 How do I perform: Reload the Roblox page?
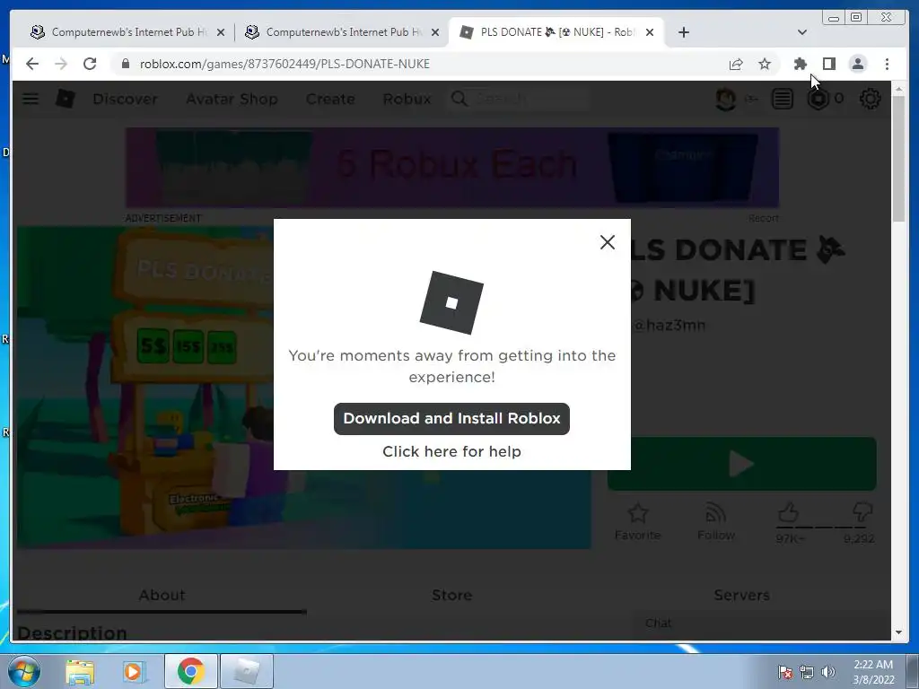tap(90, 64)
